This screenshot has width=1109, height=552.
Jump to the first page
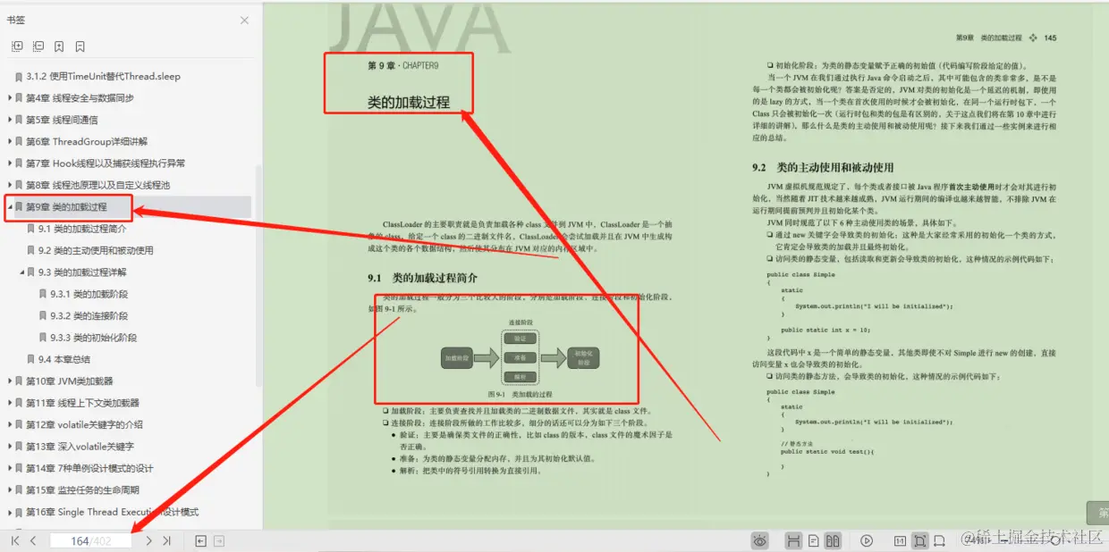(x=15, y=540)
